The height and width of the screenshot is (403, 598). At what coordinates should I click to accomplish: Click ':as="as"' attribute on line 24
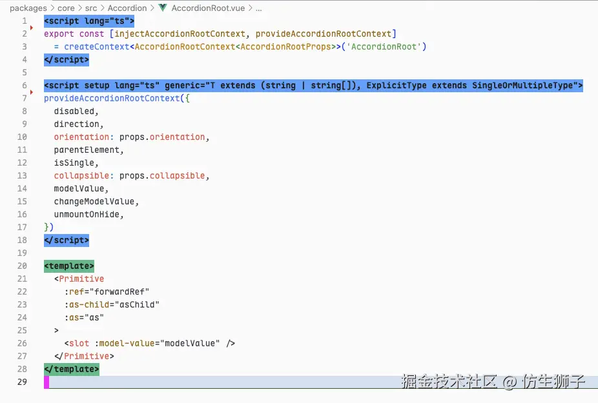[x=84, y=317]
